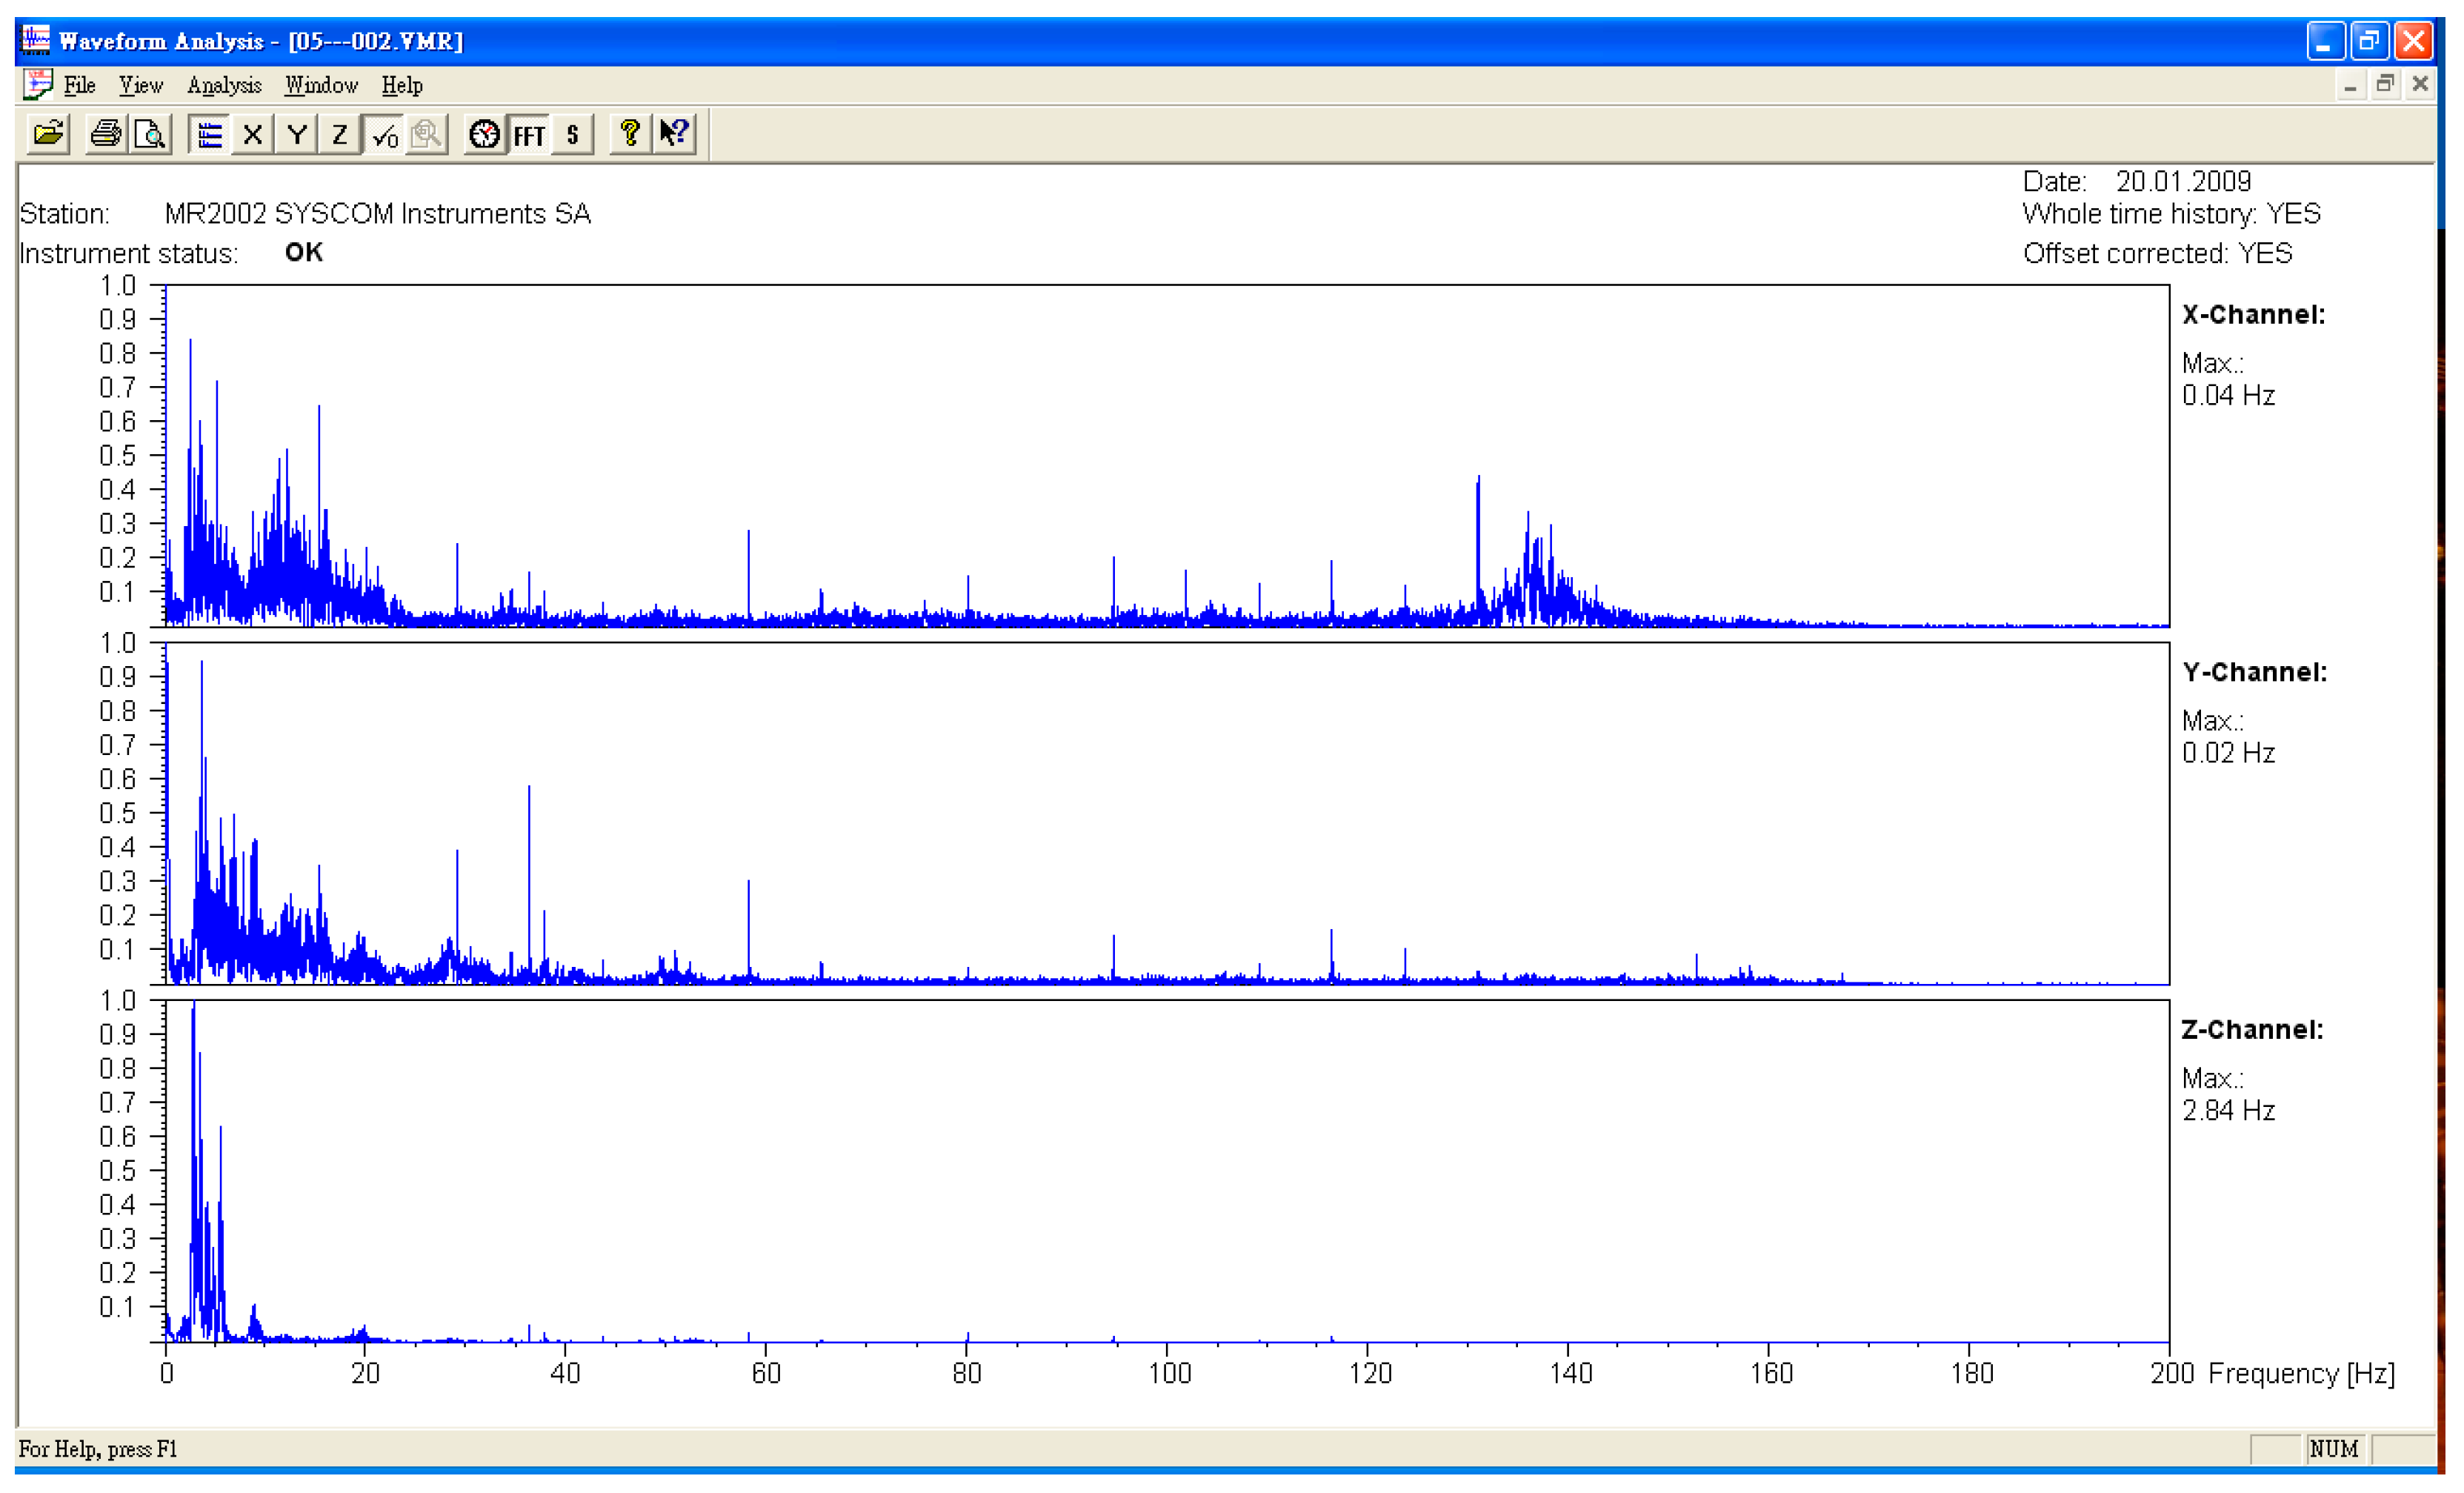Click the yellow question mark help icon

[x=630, y=134]
